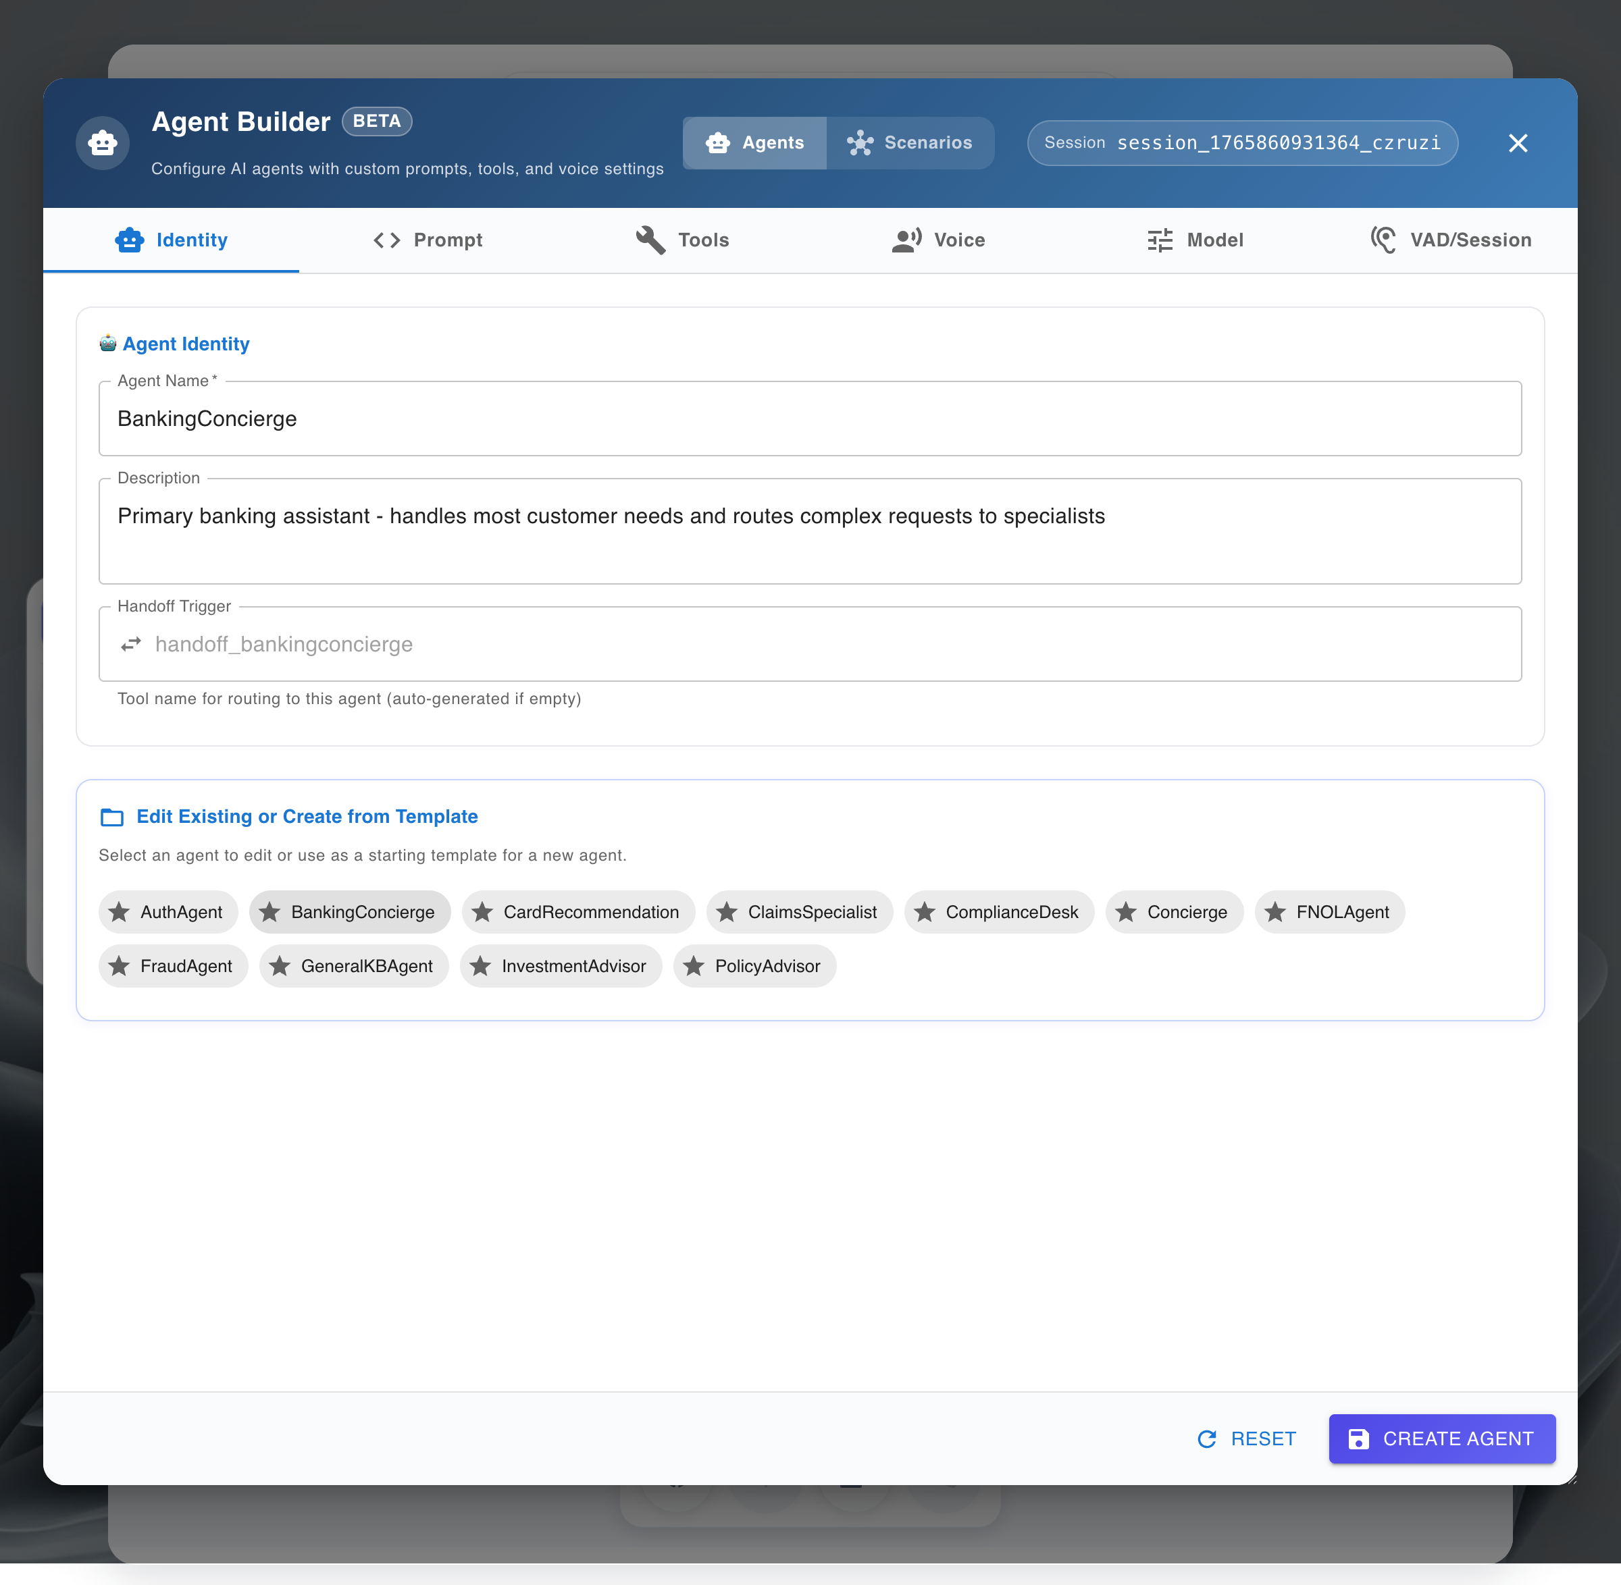
Task: Switch to Scenarios mode
Action: click(910, 143)
